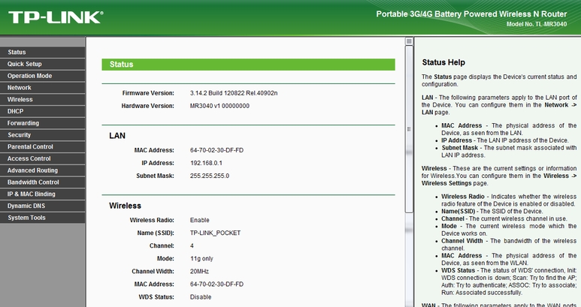Click hardware version value MR3040 v1 00000000
This screenshot has height=307, width=581.
(219, 106)
